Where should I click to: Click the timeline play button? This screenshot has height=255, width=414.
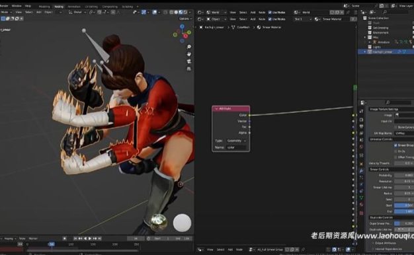tap(90, 238)
